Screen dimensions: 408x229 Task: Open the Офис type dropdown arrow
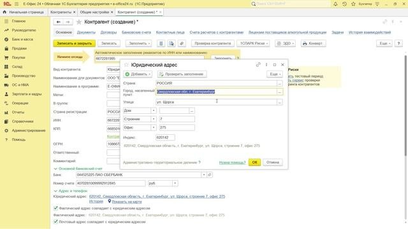(x=153, y=127)
